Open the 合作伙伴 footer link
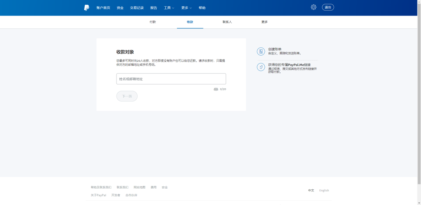 point(131,195)
